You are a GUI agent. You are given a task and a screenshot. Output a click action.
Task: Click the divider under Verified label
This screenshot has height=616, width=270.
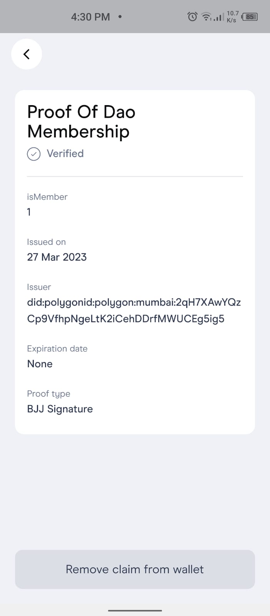(x=135, y=176)
